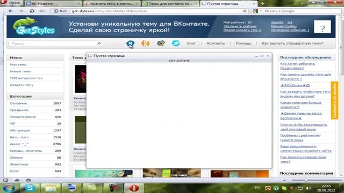Click the browser Forward arrow
Image resolution: width=344 pixels, height=193 pixels.
(21, 11)
